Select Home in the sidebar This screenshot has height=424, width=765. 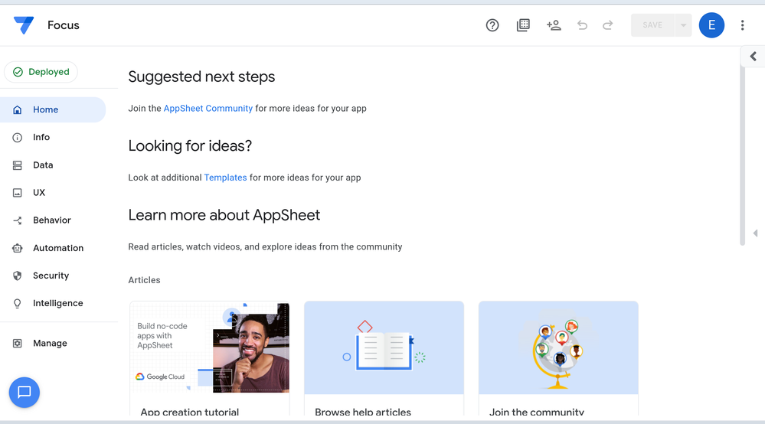(x=53, y=109)
